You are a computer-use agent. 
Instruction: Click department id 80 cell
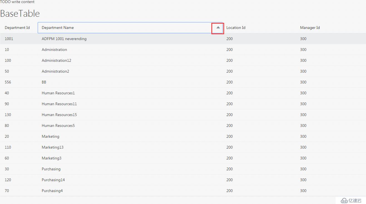click(7, 126)
